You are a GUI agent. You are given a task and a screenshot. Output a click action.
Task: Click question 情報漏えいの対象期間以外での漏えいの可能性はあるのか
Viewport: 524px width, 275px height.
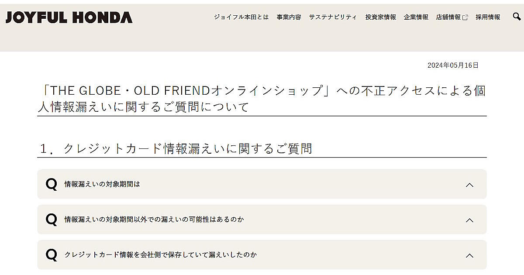coord(154,220)
